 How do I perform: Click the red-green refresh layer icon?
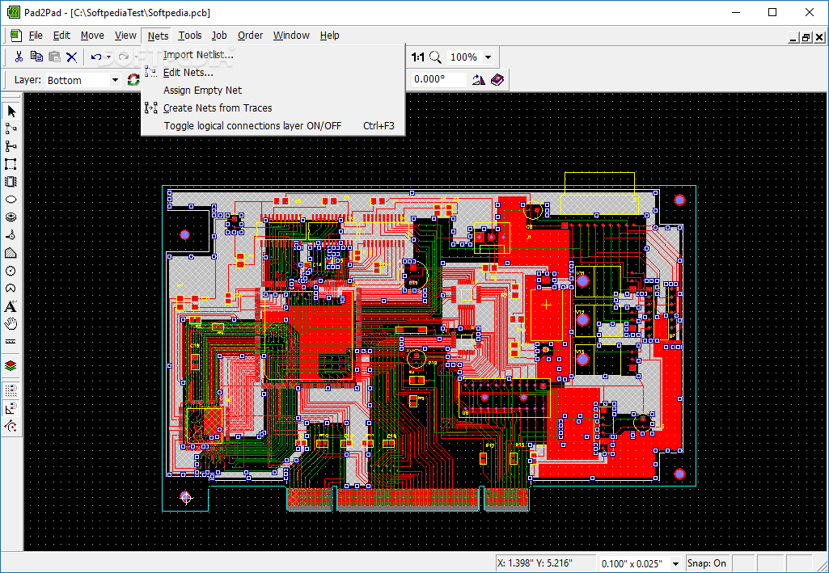133,80
